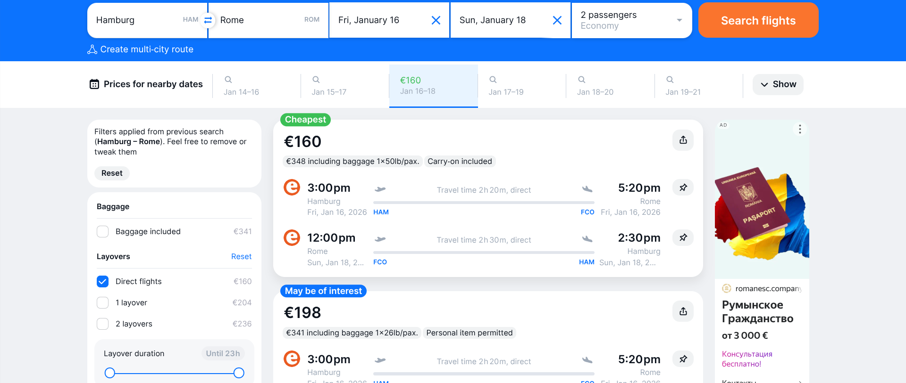Pin the 12:00pm Rome return segment
Image resolution: width=906 pixels, height=383 pixels.
[683, 237]
